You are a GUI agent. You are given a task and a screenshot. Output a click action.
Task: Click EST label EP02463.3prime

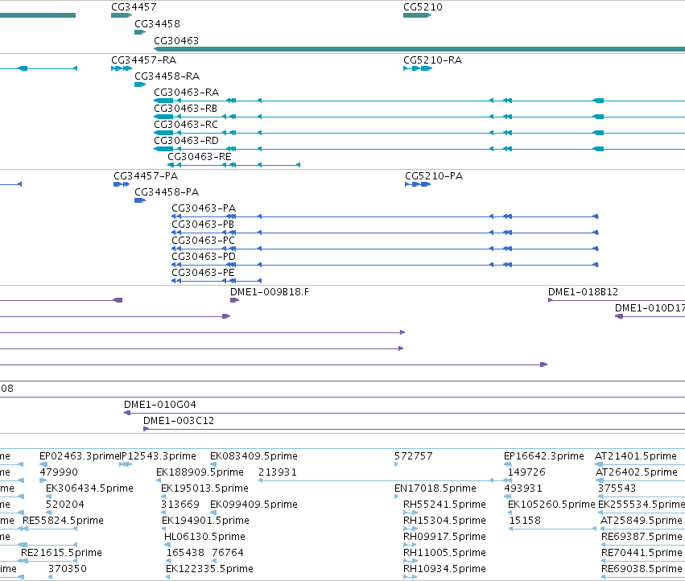[x=79, y=456]
